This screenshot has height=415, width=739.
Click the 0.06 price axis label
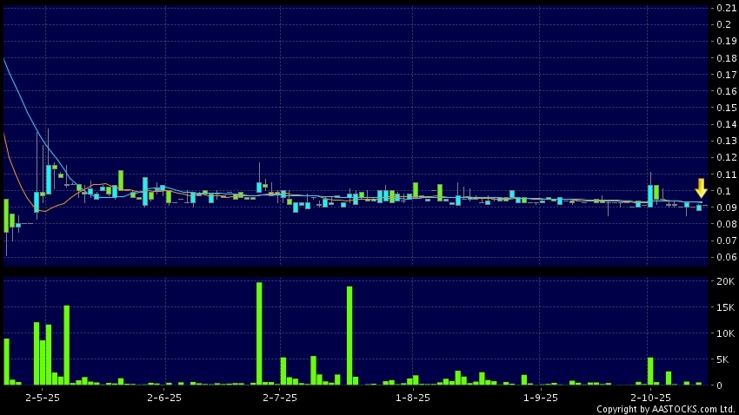point(724,257)
